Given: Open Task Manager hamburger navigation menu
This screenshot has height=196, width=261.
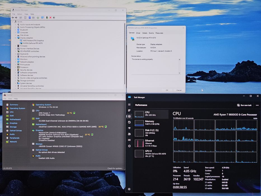Looking at the screenshot, I should 129,104.
